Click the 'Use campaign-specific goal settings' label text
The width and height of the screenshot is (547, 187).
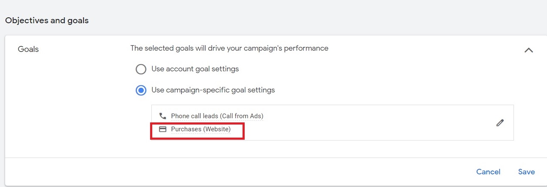click(x=213, y=90)
